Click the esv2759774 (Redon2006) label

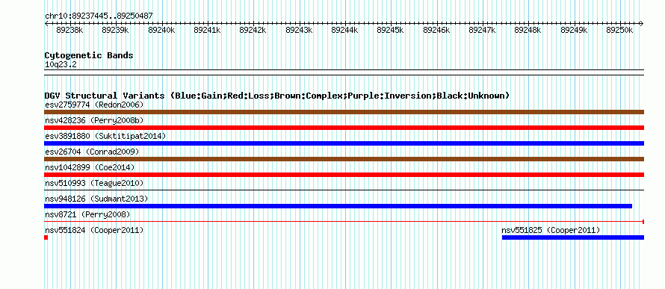94,105
